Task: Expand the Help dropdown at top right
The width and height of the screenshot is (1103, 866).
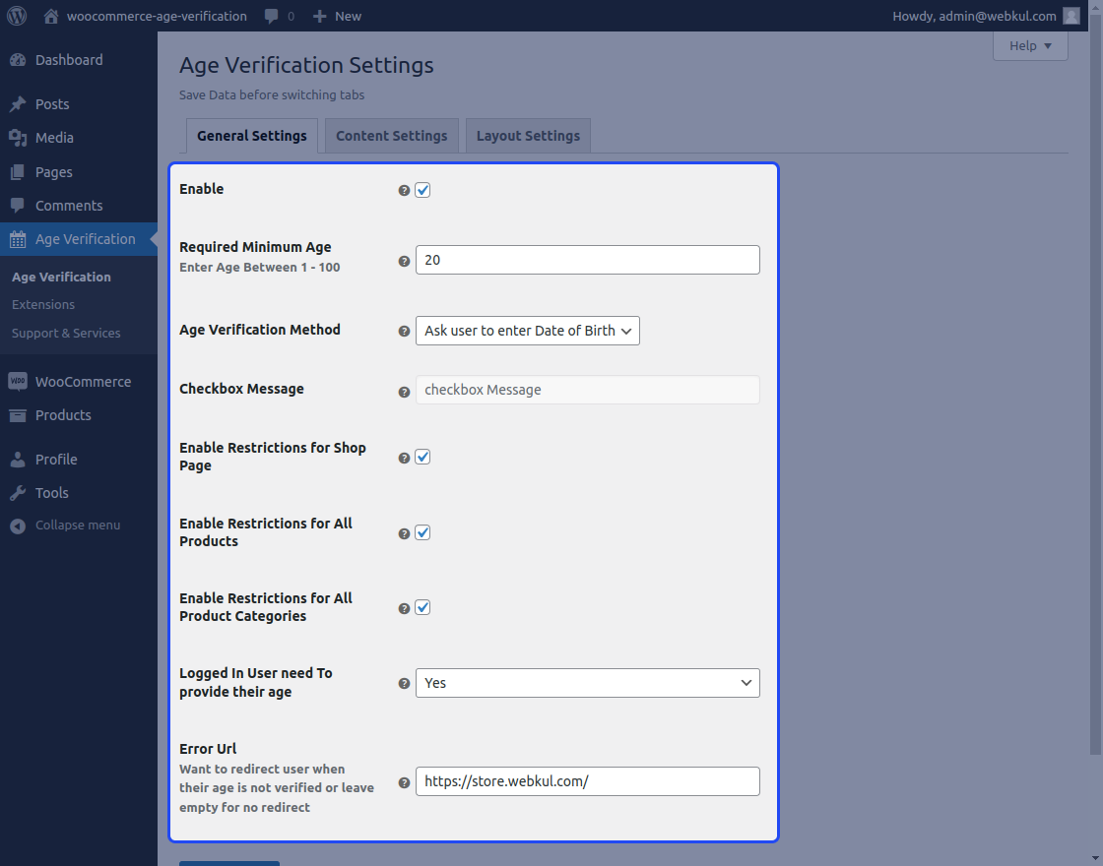Action: 1030,45
